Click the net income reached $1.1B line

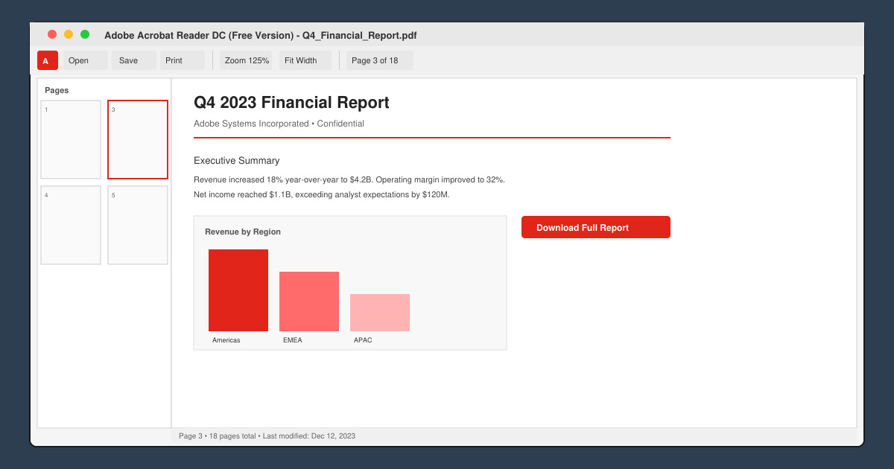(322, 195)
